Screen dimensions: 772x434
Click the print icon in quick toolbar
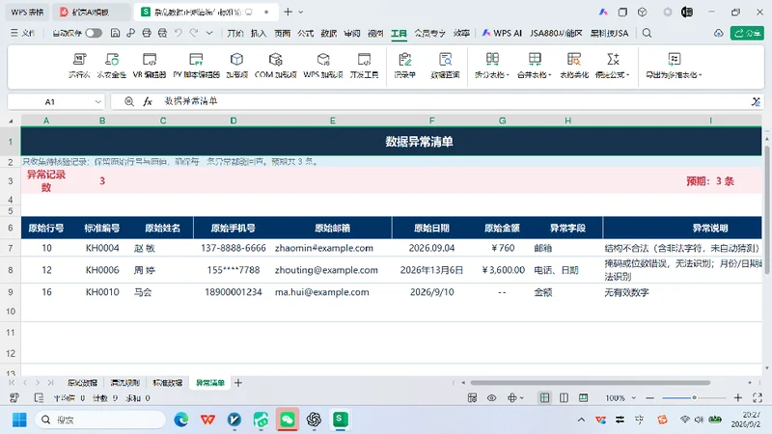147,33
